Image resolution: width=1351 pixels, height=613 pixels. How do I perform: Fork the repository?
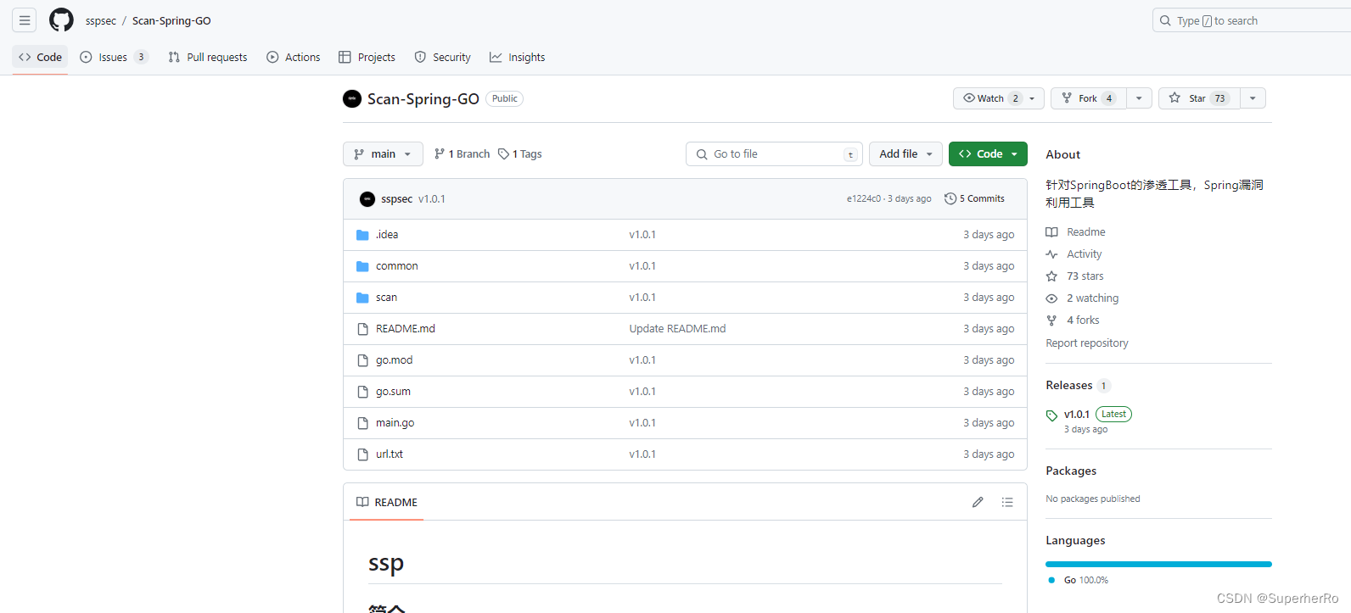point(1089,98)
